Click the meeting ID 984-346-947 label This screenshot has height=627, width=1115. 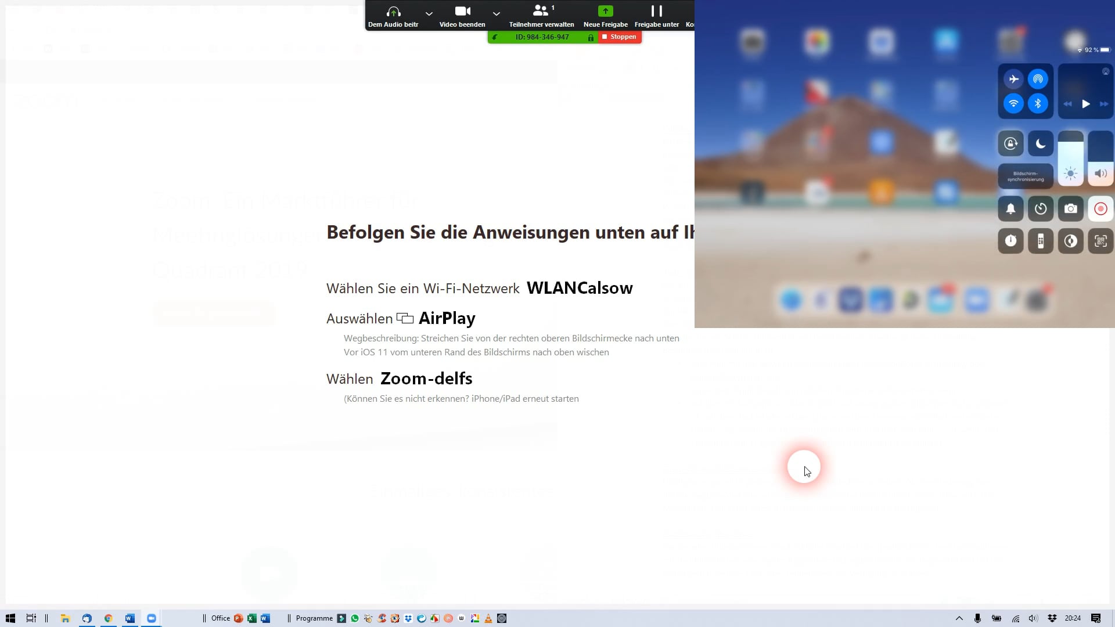point(542,37)
